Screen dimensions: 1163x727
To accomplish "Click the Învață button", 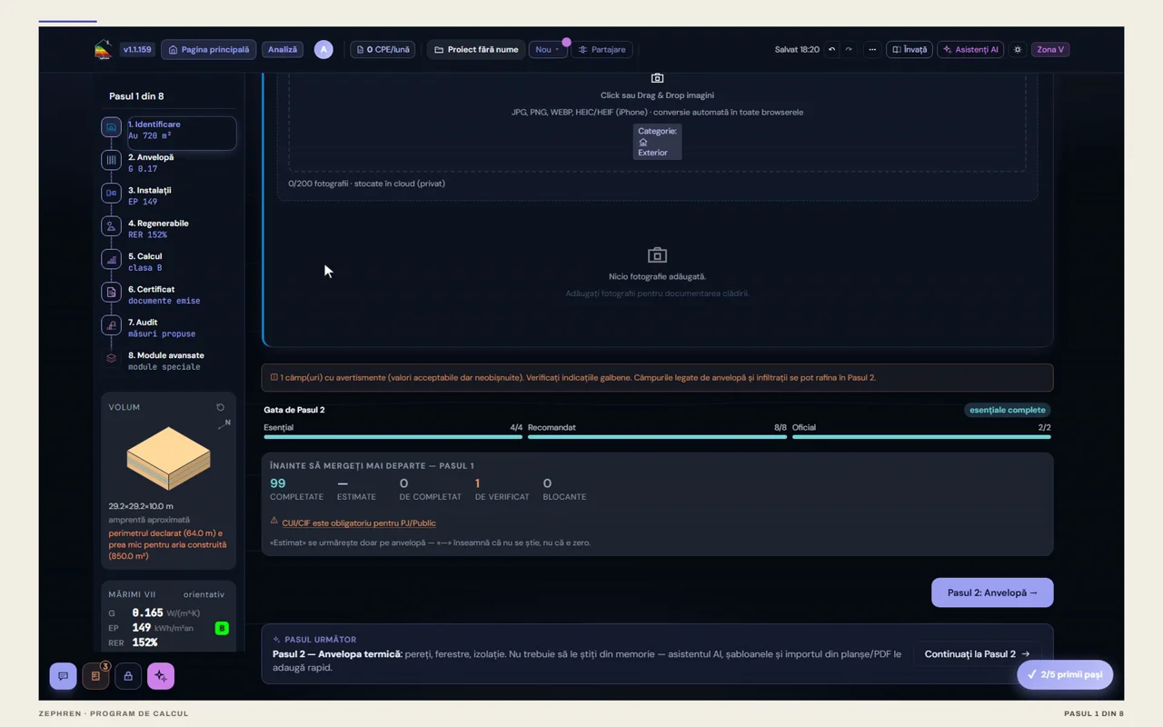I will coord(909,50).
